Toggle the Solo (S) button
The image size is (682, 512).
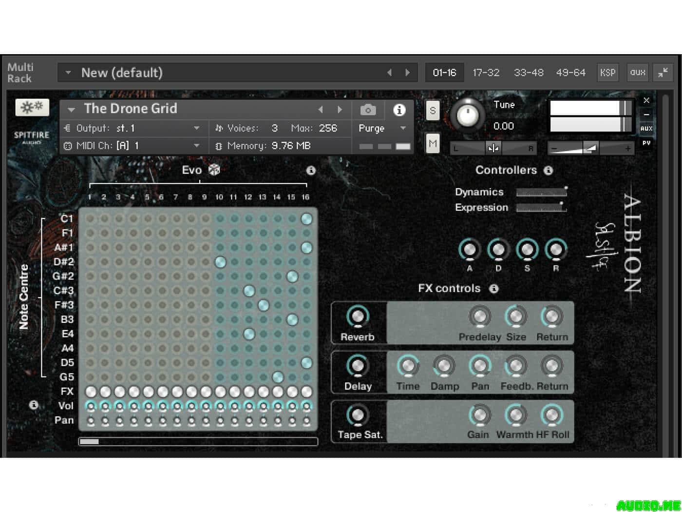pyautogui.click(x=433, y=111)
